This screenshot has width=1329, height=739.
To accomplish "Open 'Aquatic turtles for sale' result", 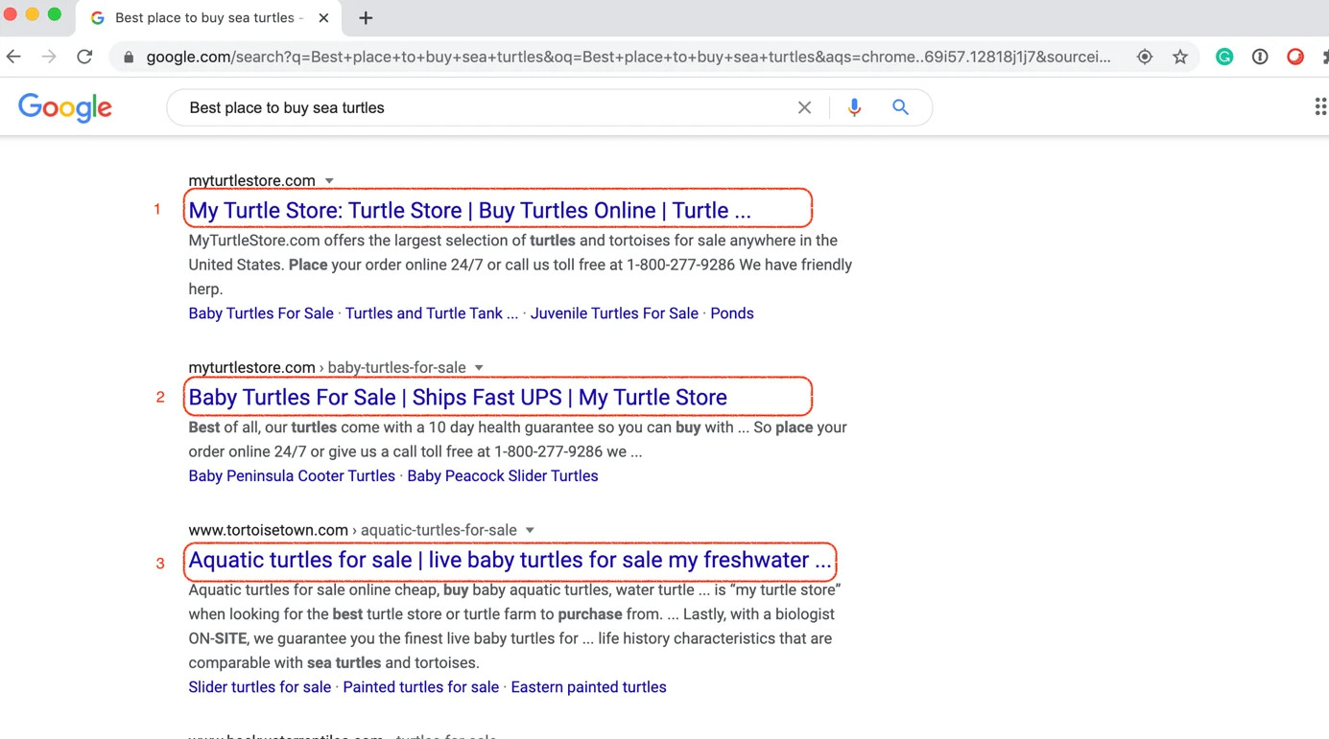I will [x=510, y=560].
